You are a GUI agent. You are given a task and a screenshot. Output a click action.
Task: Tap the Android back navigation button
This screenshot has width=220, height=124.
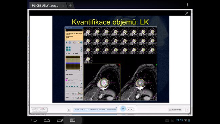pyautogui.click(x=34, y=120)
